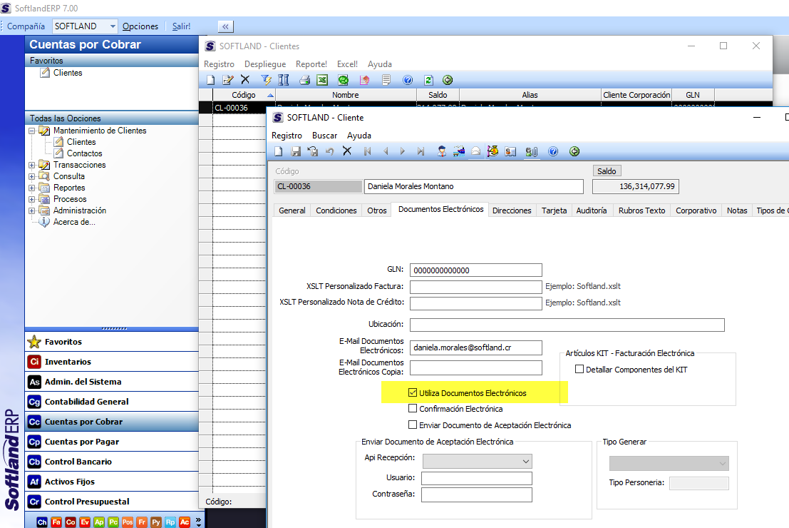This screenshot has height=528, width=789.
Task: Switch to the Direcciones tab
Action: (512, 210)
